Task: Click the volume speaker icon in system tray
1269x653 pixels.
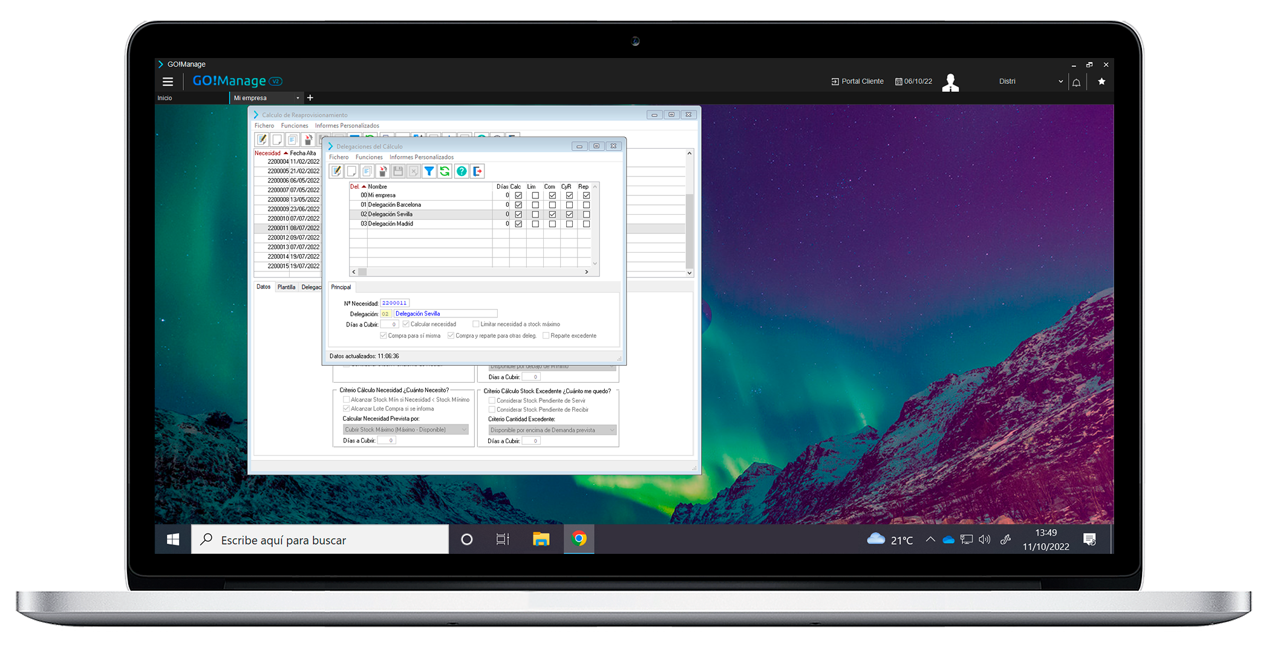Action: click(x=984, y=539)
